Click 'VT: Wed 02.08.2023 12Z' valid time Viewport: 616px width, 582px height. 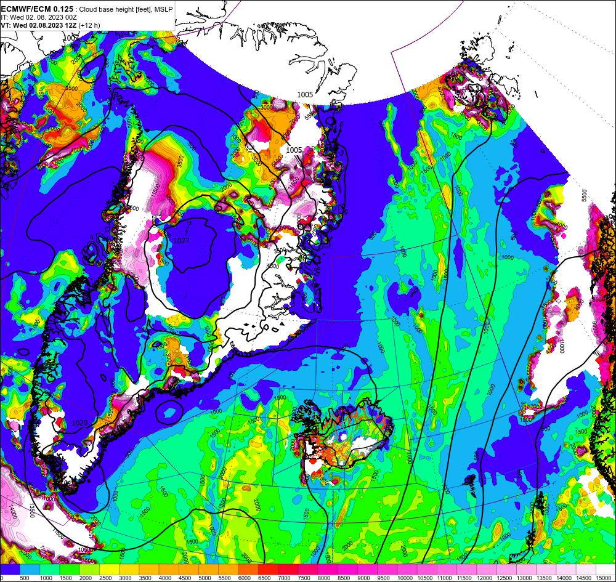point(38,25)
